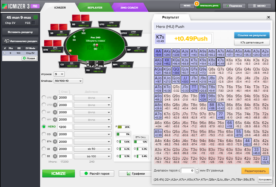
Task: Open the 'bb 100' action dropdown
Action: (93, 156)
